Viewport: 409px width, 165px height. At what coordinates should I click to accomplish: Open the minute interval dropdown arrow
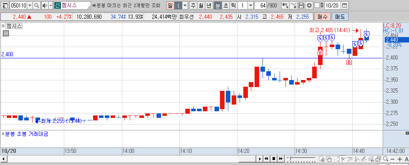(x=250, y=5)
